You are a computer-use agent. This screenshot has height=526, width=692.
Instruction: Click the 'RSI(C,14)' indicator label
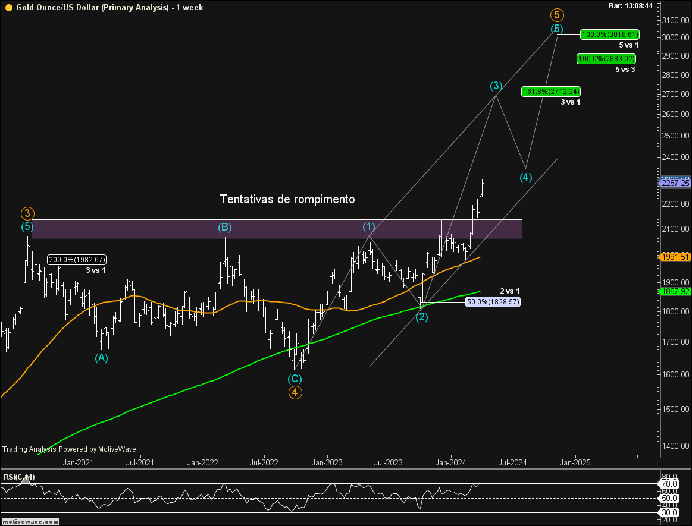(x=19, y=477)
